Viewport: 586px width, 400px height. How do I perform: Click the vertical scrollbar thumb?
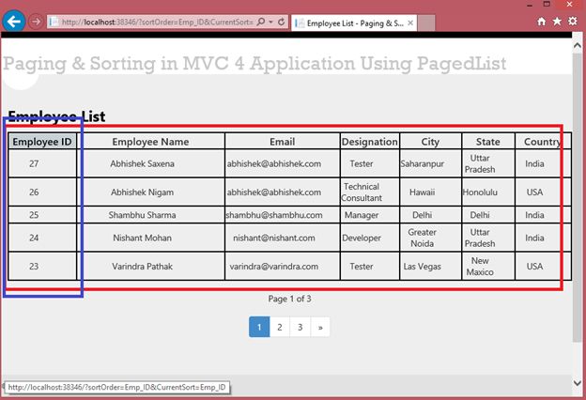(577, 197)
